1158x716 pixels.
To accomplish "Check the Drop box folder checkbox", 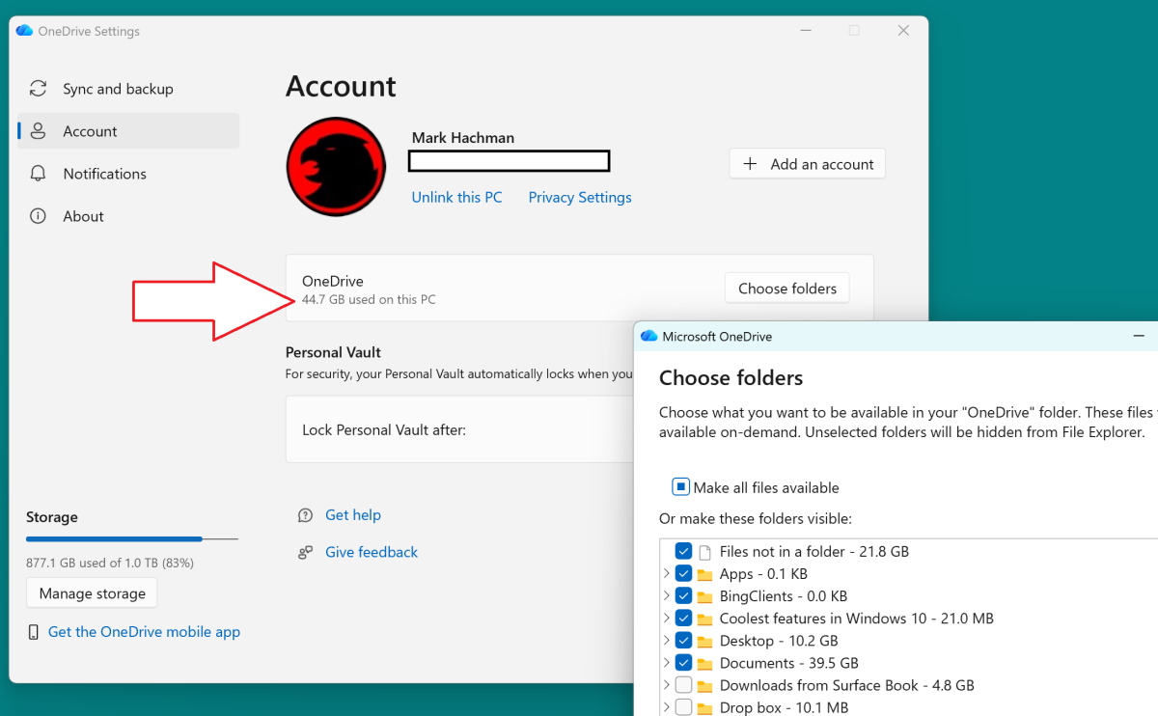I will [x=683, y=707].
